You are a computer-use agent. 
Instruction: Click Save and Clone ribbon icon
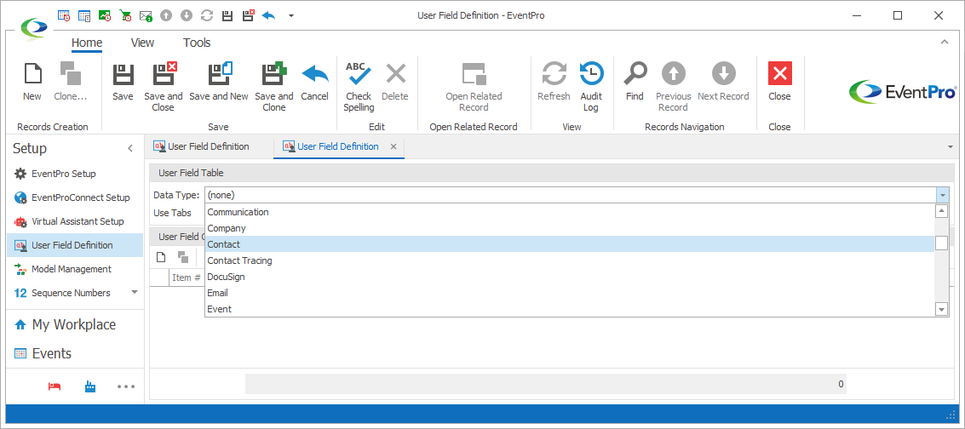[274, 74]
